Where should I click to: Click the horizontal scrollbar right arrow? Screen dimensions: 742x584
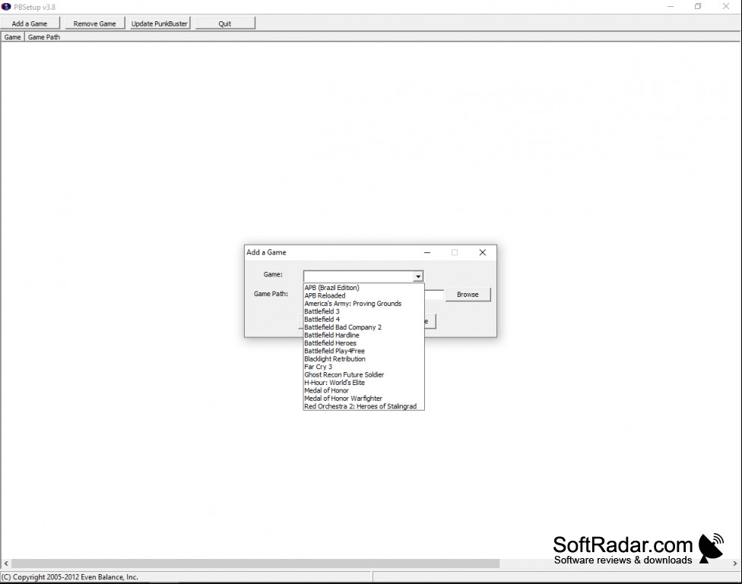[x=735, y=563]
